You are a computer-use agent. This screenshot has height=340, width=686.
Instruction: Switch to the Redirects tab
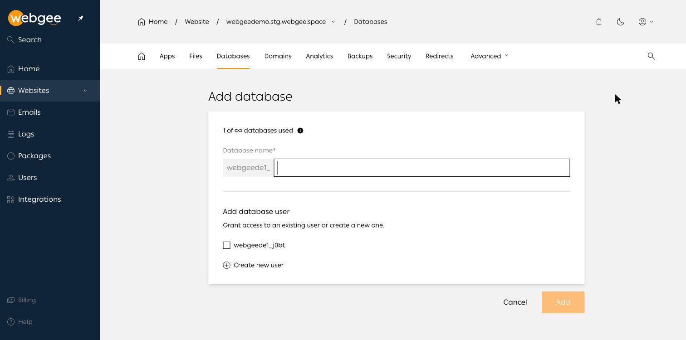click(439, 56)
